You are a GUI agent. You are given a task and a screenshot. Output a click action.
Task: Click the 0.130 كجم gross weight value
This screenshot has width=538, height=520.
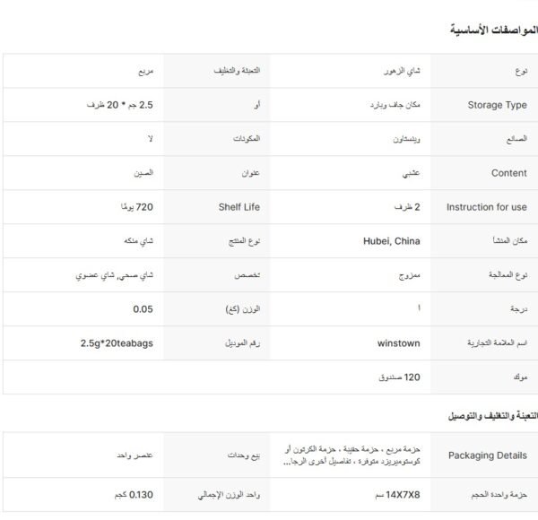(x=142, y=494)
